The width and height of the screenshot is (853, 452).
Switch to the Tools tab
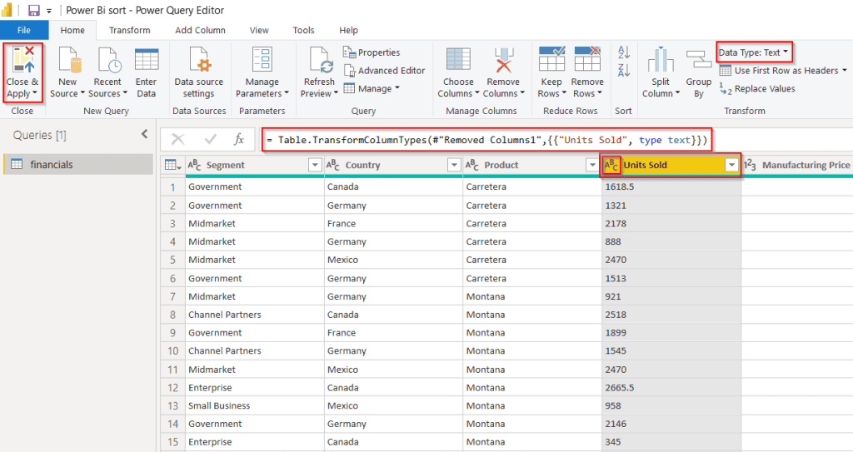coord(303,30)
